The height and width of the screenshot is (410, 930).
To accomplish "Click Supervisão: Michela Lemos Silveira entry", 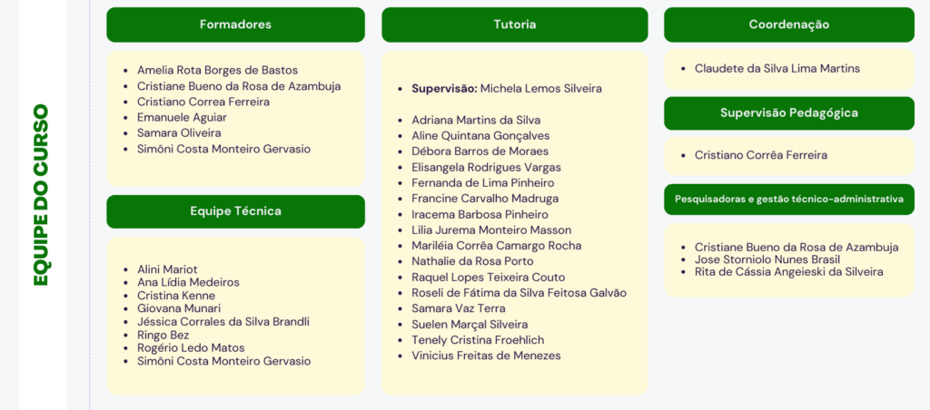I will click(506, 89).
